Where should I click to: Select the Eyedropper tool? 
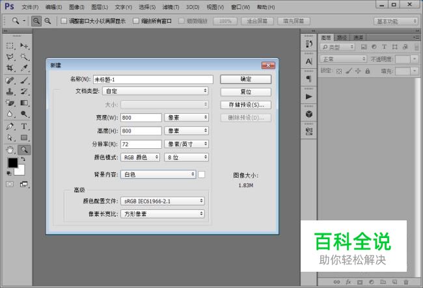point(24,68)
